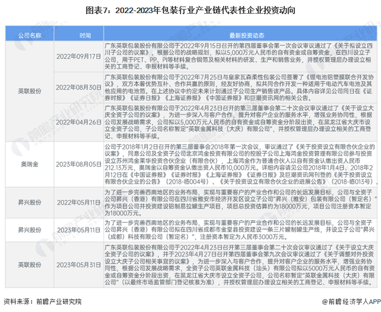381x312 pixels.
Task: Click the 英联股份 company cell at top
Action: click(29, 91)
